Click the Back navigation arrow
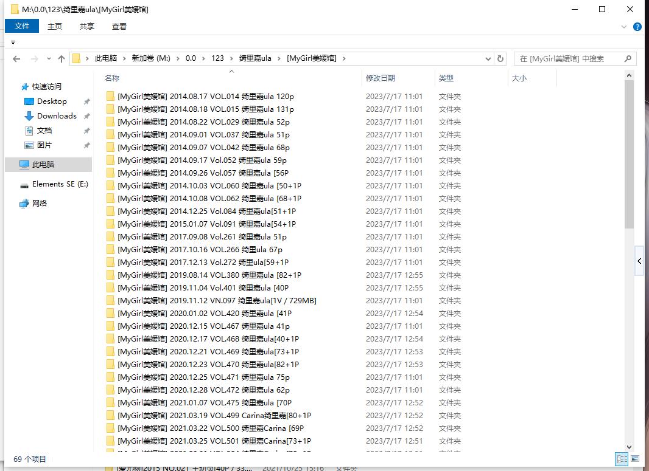The image size is (649, 471). [x=16, y=59]
